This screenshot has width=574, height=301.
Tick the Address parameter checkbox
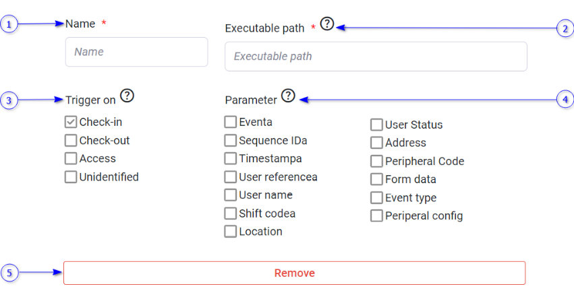[376, 143]
